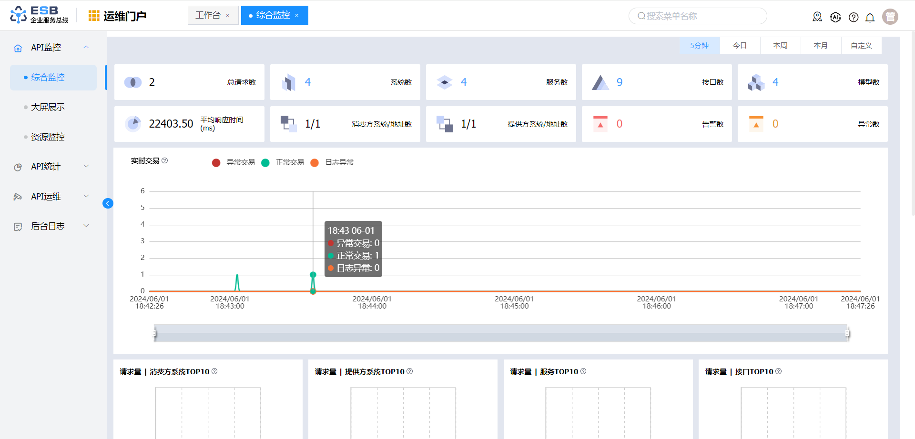Toggle 正常交易 series in chart legend

[x=283, y=162]
